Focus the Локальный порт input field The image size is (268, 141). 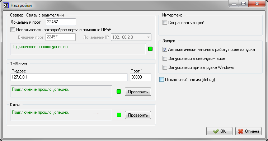tap(61, 22)
